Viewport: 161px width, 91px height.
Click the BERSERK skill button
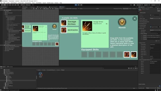point(70,30)
